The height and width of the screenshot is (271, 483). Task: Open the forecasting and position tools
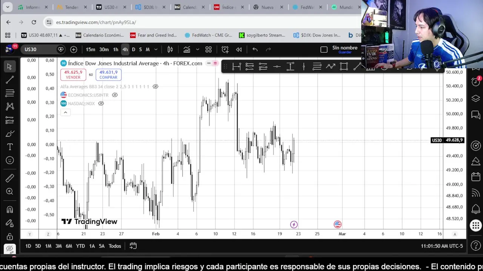tap(9, 120)
